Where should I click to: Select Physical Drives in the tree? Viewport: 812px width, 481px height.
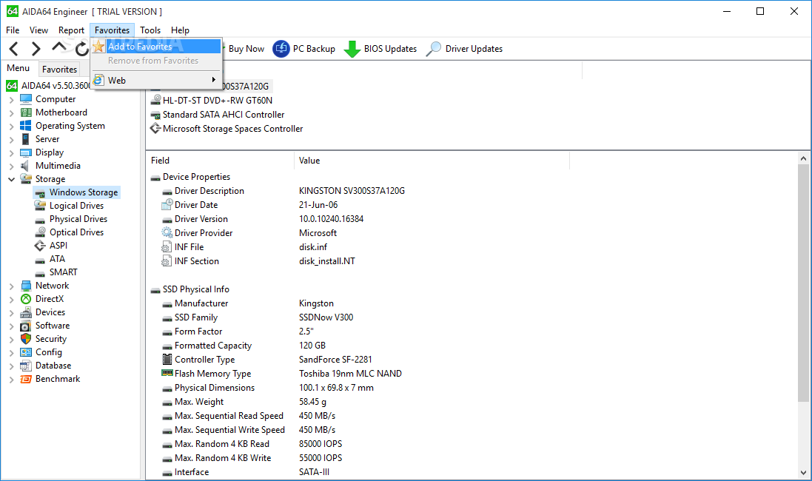click(x=78, y=219)
